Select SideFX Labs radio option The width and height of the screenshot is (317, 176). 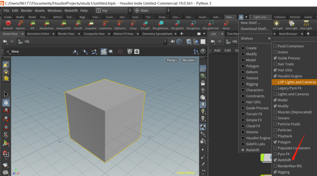click(243, 144)
